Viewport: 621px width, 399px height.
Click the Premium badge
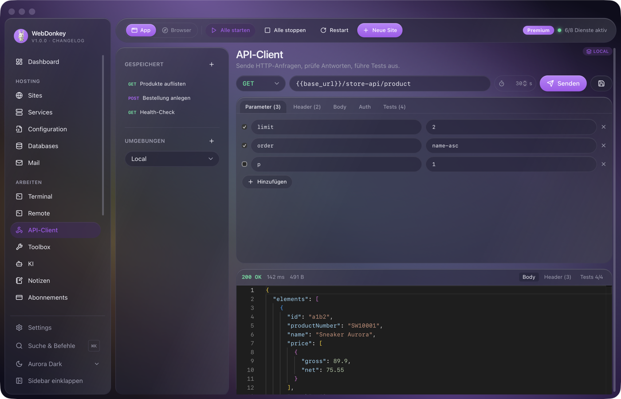coord(538,30)
